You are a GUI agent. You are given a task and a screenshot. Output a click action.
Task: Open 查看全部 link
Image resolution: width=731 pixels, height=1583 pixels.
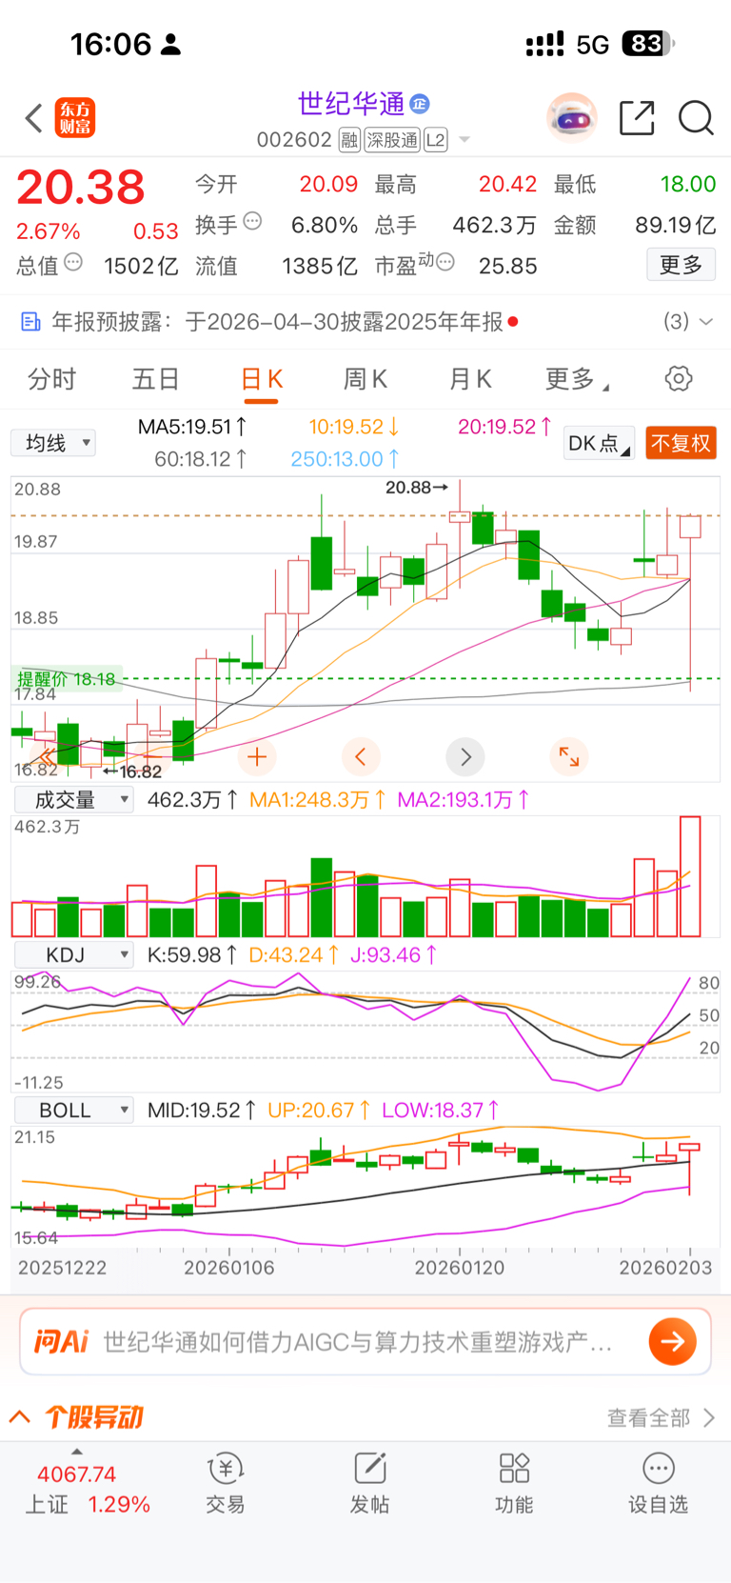click(x=661, y=1418)
